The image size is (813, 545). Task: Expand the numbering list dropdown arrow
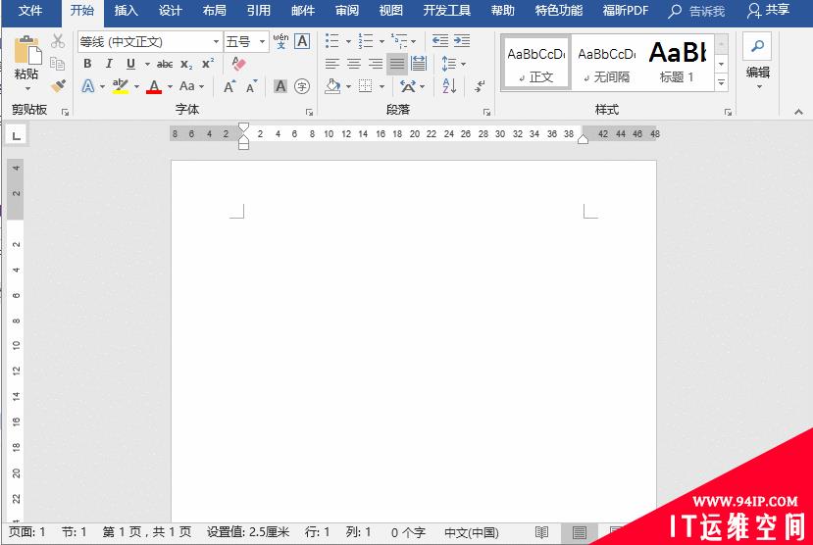point(381,41)
